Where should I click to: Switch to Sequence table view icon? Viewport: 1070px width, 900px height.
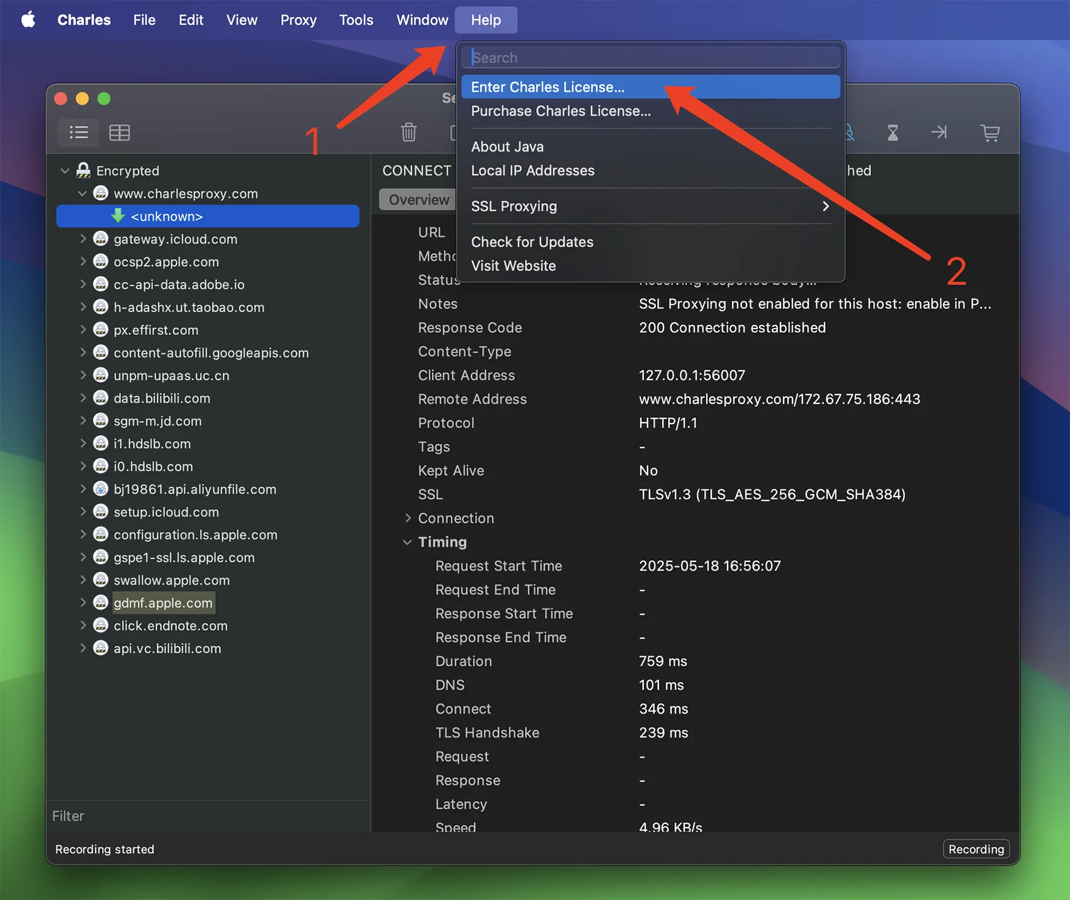[x=120, y=132]
